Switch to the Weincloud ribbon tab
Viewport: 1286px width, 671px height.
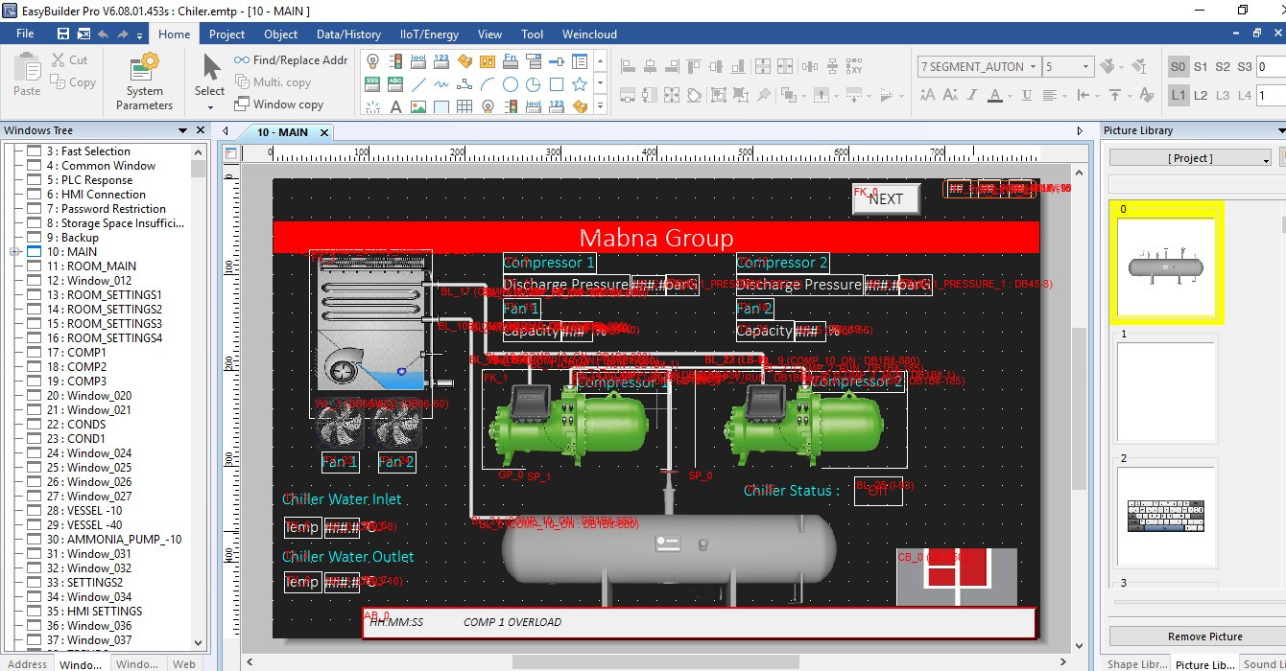589,34
